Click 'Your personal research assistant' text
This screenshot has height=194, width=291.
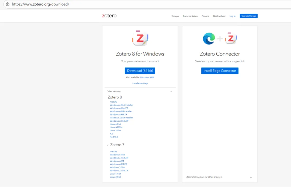pos(140,61)
